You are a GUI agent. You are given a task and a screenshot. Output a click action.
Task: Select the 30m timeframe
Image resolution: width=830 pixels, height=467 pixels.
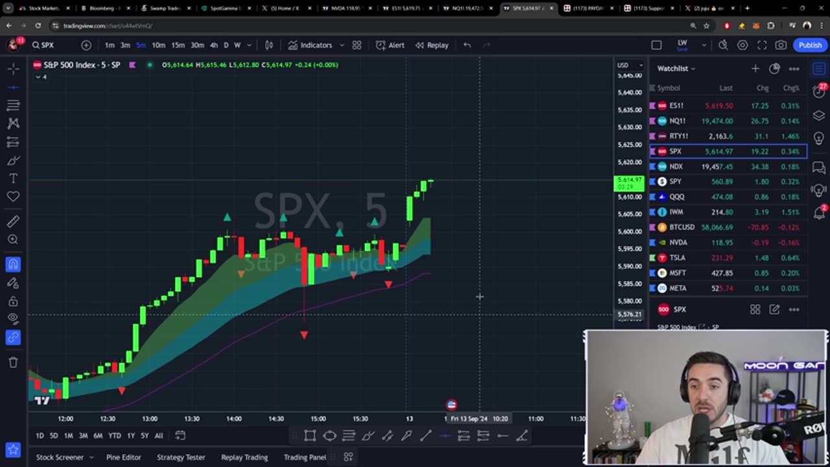[197, 45]
